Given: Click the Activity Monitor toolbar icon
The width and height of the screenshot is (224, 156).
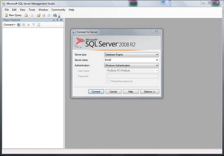Looking at the screenshot, I should point(55,15).
